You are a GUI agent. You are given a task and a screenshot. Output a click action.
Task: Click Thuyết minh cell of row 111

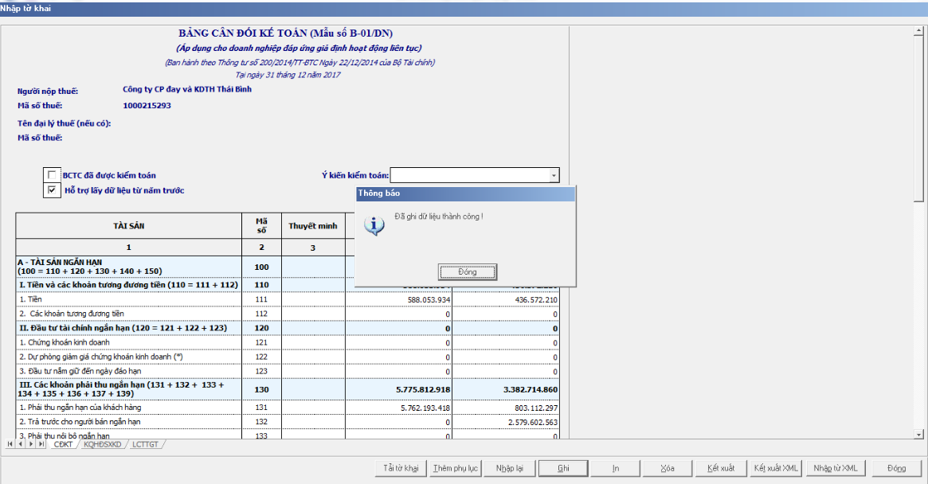click(x=313, y=299)
